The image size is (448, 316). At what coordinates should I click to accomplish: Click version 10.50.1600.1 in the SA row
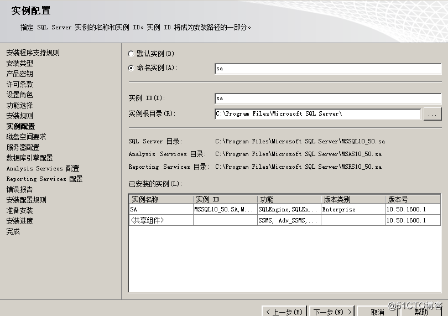pyautogui.click(x=413, y=209)
